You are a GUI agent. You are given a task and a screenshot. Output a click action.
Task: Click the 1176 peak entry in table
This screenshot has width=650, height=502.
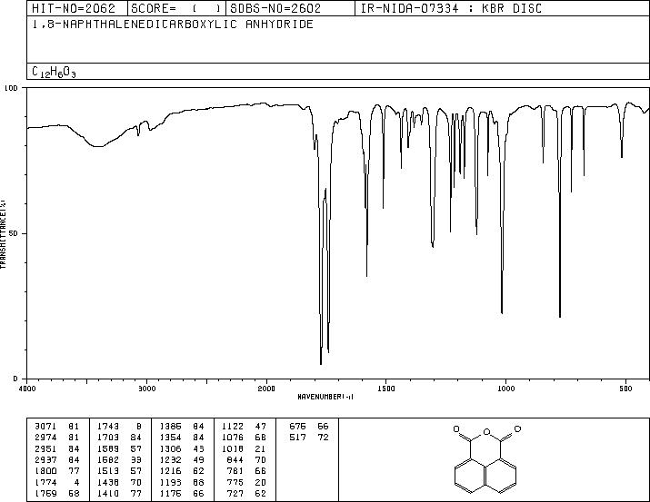coord(182,493)
